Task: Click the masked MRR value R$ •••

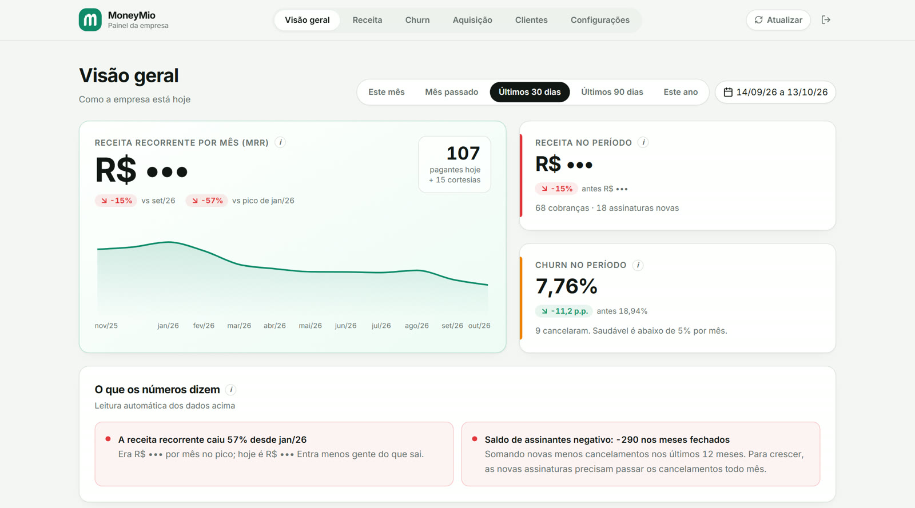Action: click(x=141, y=171)
